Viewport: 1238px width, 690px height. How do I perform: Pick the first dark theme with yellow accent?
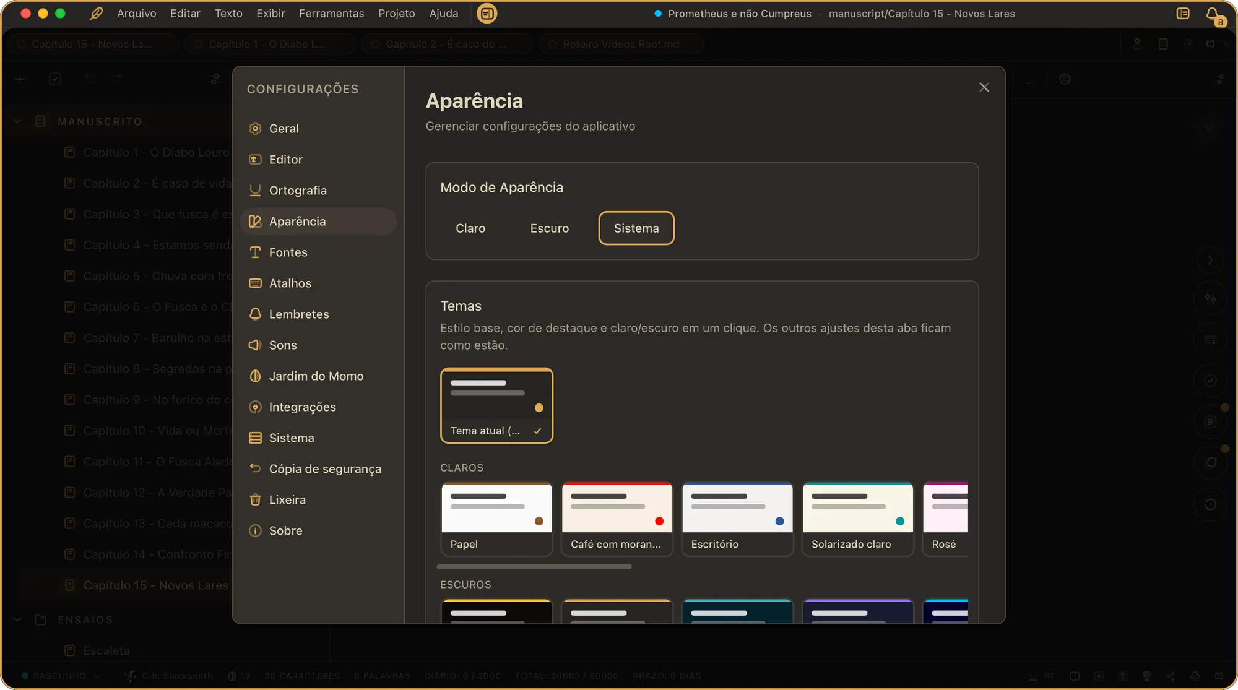click(x=496, y=611)
